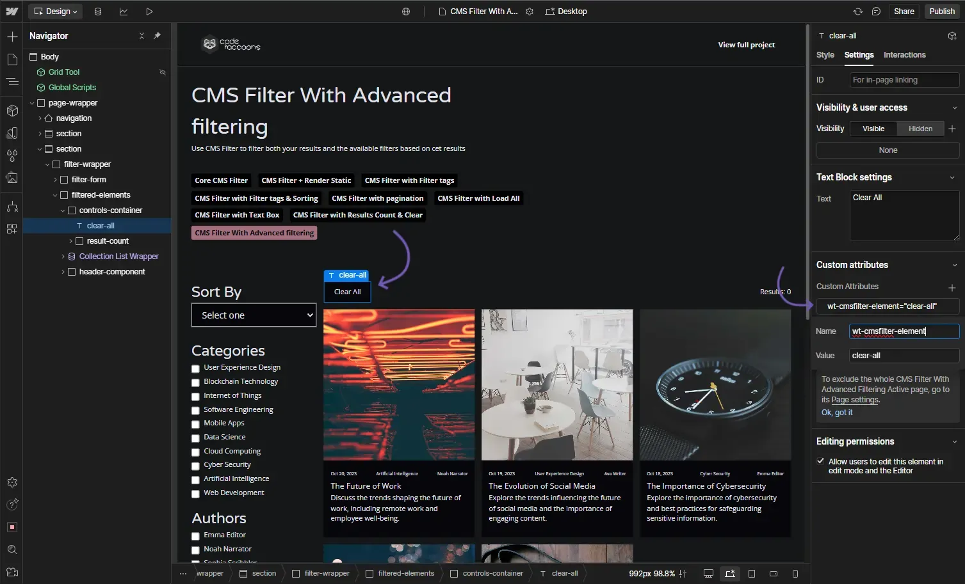Viewport: 965px width, 584px height.
Task: Click the globe locale icon
Action: coord(406,12)
